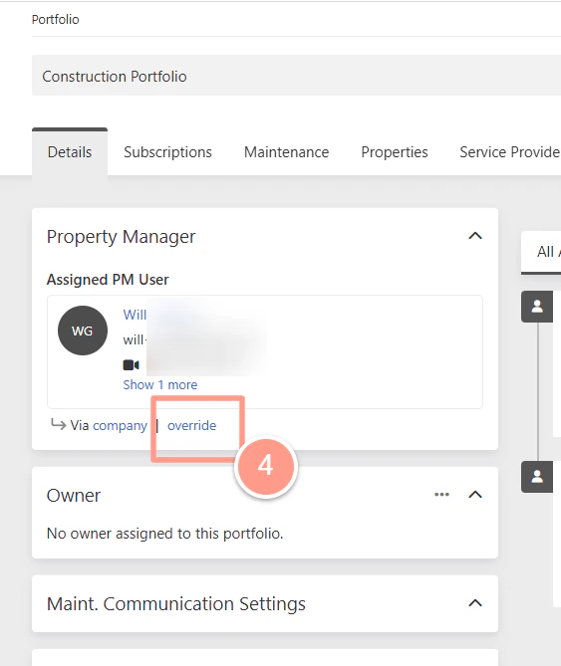The image size is (561, 666).
Task: Open the Maintenance tab
Action: (x=286, y=152)
